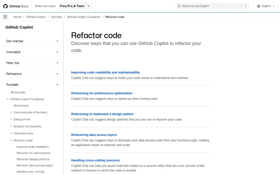Expand Analyze functionality in sidebar
This screenshot has height=175, width=280.
pos(11,126)
